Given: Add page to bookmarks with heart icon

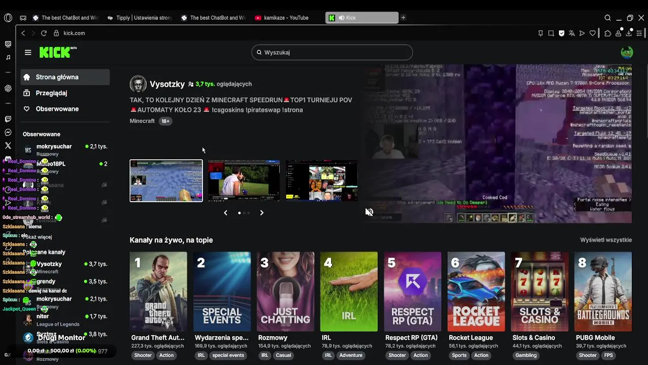Looking at the screenshot, I should coord(593,33).
